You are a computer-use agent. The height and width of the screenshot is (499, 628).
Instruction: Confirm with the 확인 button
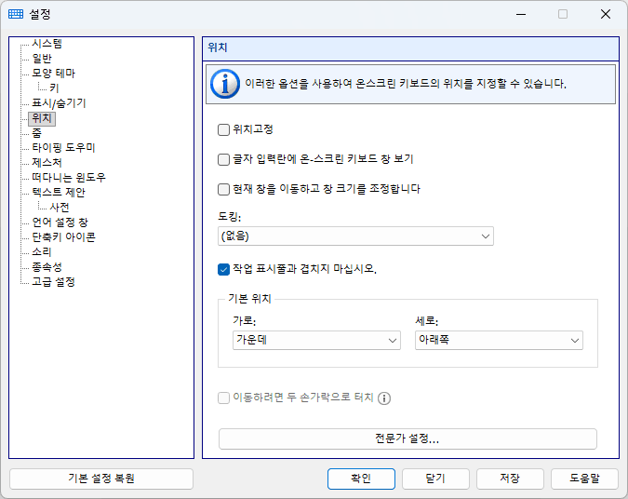tap(361, 479)
